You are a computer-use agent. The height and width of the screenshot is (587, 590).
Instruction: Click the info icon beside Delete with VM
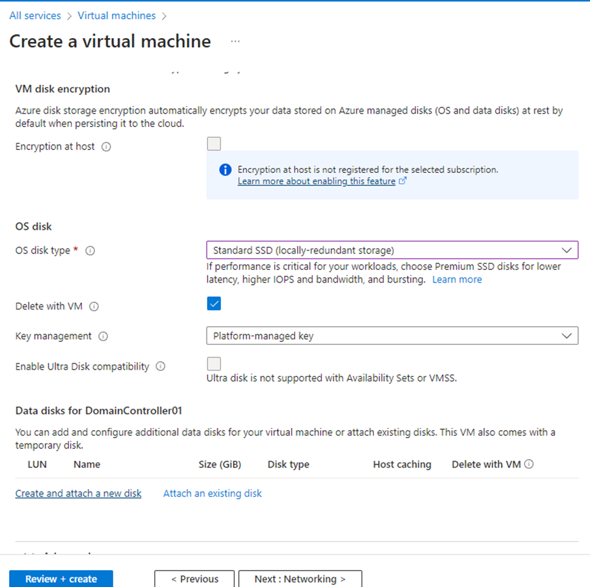[x=94, y=306]
